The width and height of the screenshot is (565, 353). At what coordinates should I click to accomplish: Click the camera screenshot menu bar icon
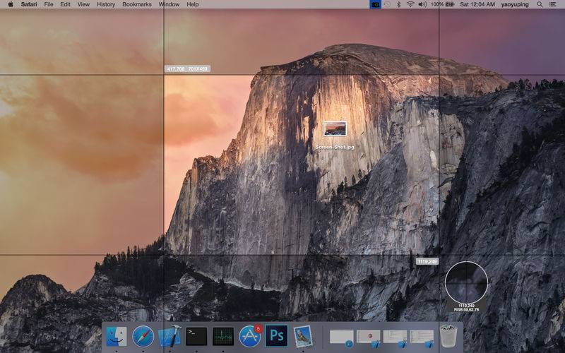coord(375,4)
